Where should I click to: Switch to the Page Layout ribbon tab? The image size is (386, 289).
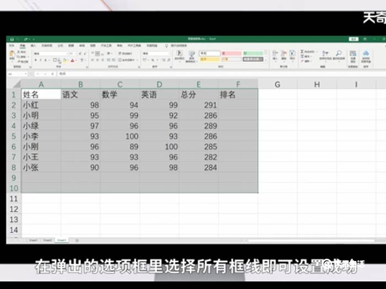tap(46, 46)
